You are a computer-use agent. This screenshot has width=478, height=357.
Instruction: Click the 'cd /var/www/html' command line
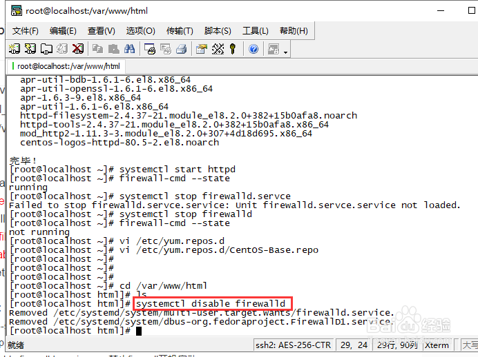[x=108, y=286]
